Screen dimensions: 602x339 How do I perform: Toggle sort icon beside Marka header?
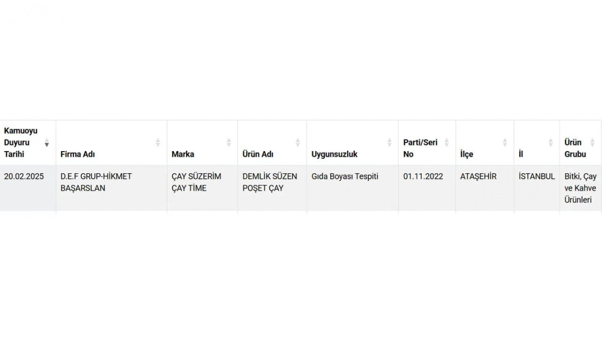coord(229,143)
